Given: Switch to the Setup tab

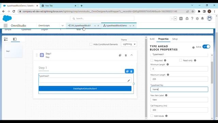Looking at the screenshot, I should (x=175, y=39).
